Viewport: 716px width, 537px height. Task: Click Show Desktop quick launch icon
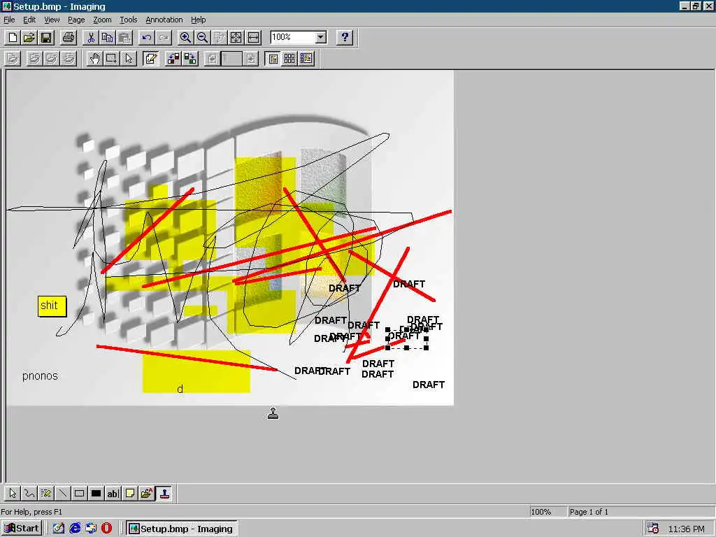coord(58,529)
